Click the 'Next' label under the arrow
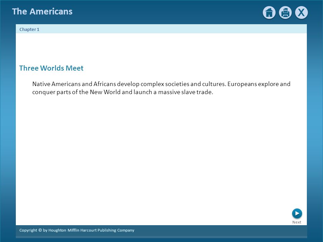This screenshot has width=323, height=242. pyautogui.click(x=297, y=222)
